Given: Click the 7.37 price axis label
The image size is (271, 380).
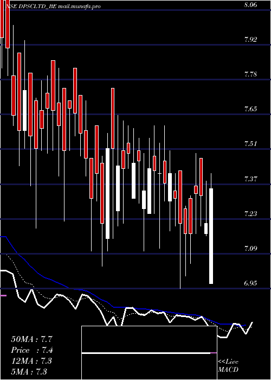Looking at the screenshot, I should point(250,179).
